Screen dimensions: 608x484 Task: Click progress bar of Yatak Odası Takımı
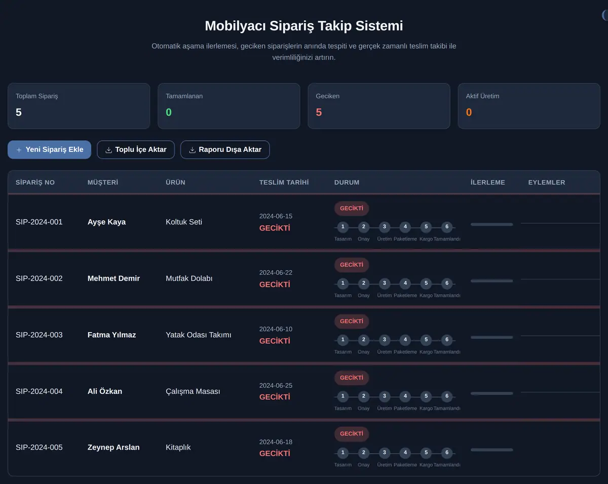pos(491,337)
